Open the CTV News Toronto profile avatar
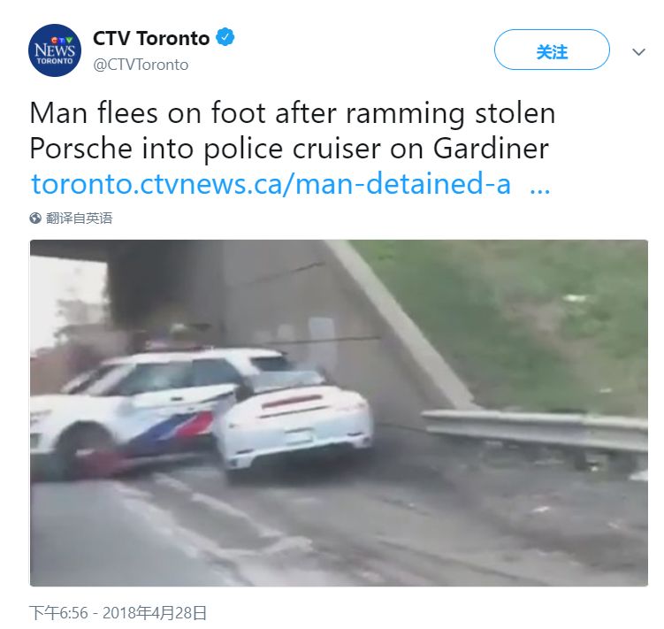 click(55, 50)
